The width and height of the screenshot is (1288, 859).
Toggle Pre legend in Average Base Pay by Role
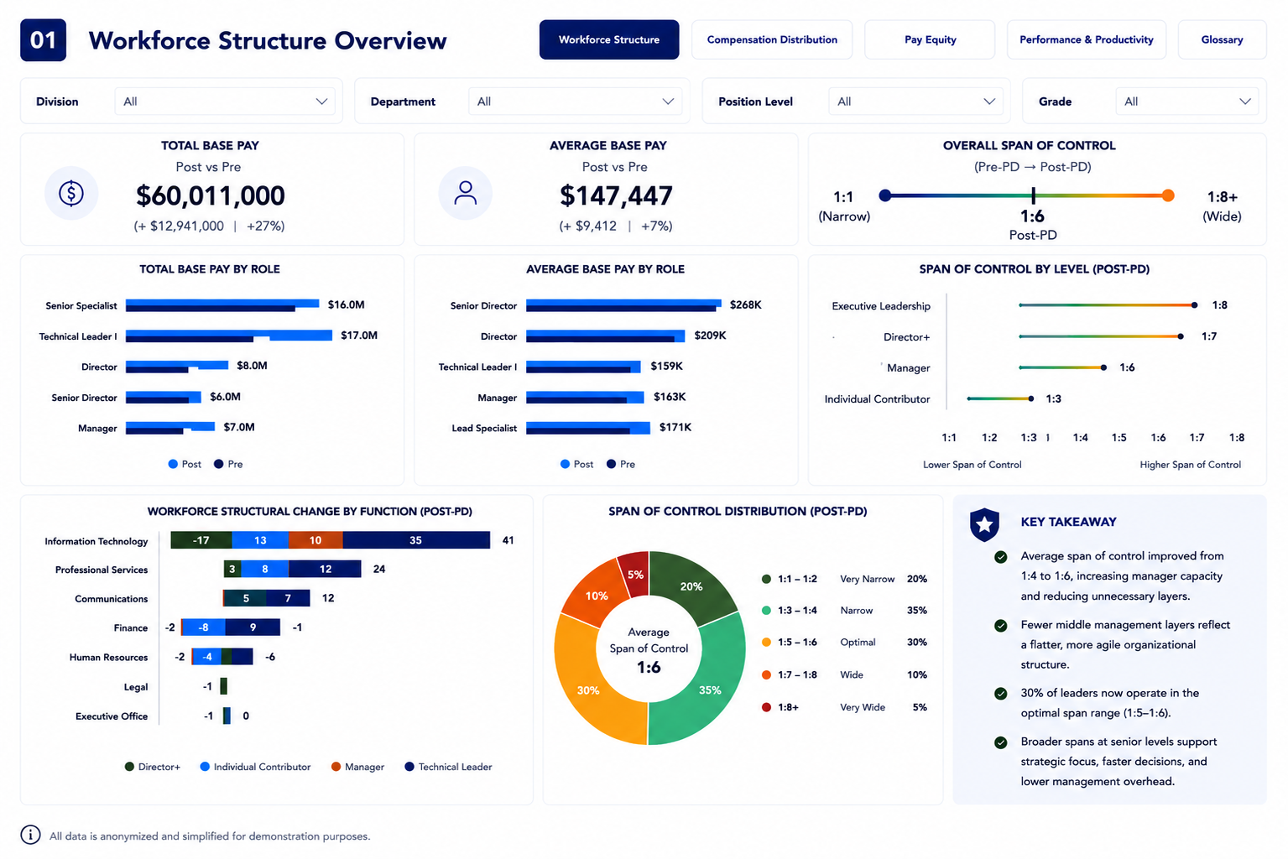[x=621, y=464]
